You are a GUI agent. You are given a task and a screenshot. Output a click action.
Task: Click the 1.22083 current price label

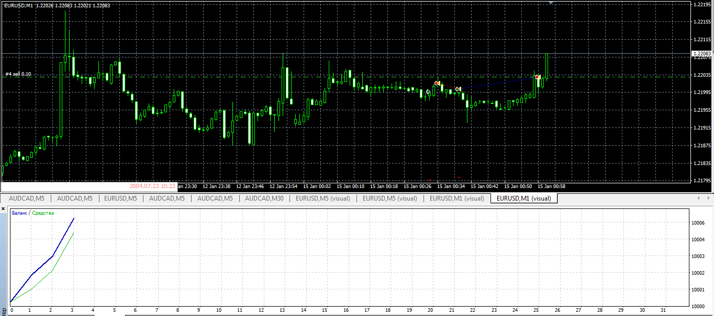701,53
